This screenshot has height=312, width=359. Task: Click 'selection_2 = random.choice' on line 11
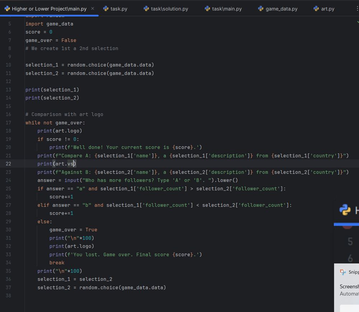click(89, 73)
